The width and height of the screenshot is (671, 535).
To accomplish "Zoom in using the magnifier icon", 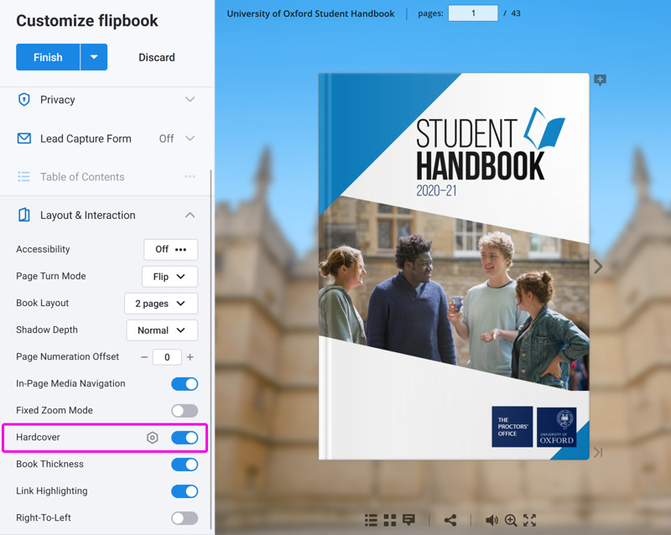I will [511, 521].
